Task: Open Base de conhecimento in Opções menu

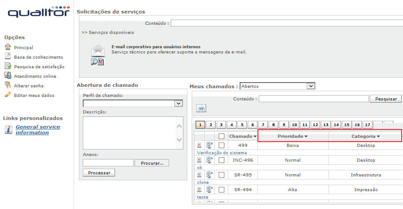Action: point(38,57)
